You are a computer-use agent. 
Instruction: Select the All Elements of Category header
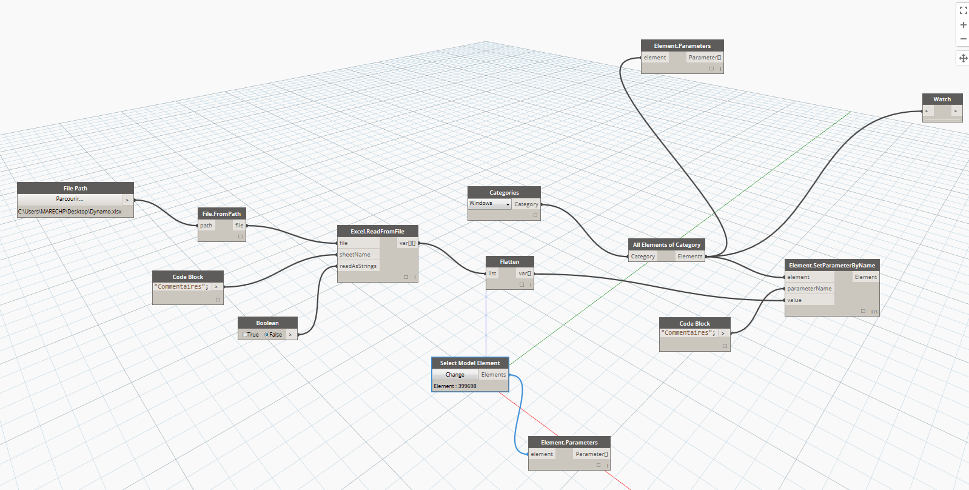[666, 245]
